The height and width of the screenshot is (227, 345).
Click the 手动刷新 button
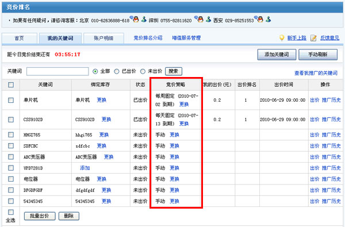[318, 55]
